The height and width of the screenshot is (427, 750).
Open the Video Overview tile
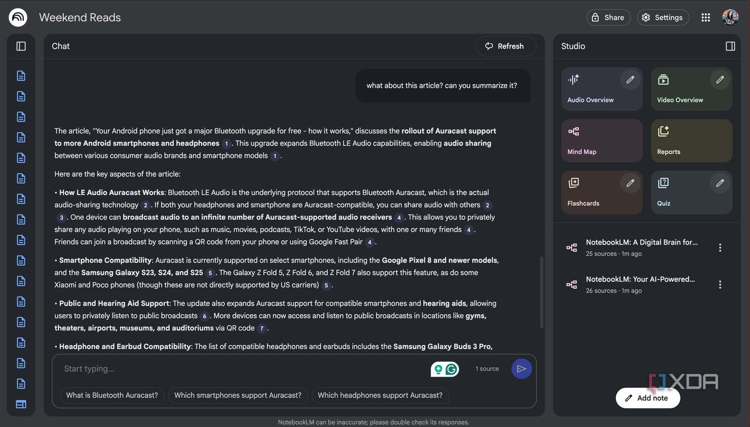pos(692,89)
